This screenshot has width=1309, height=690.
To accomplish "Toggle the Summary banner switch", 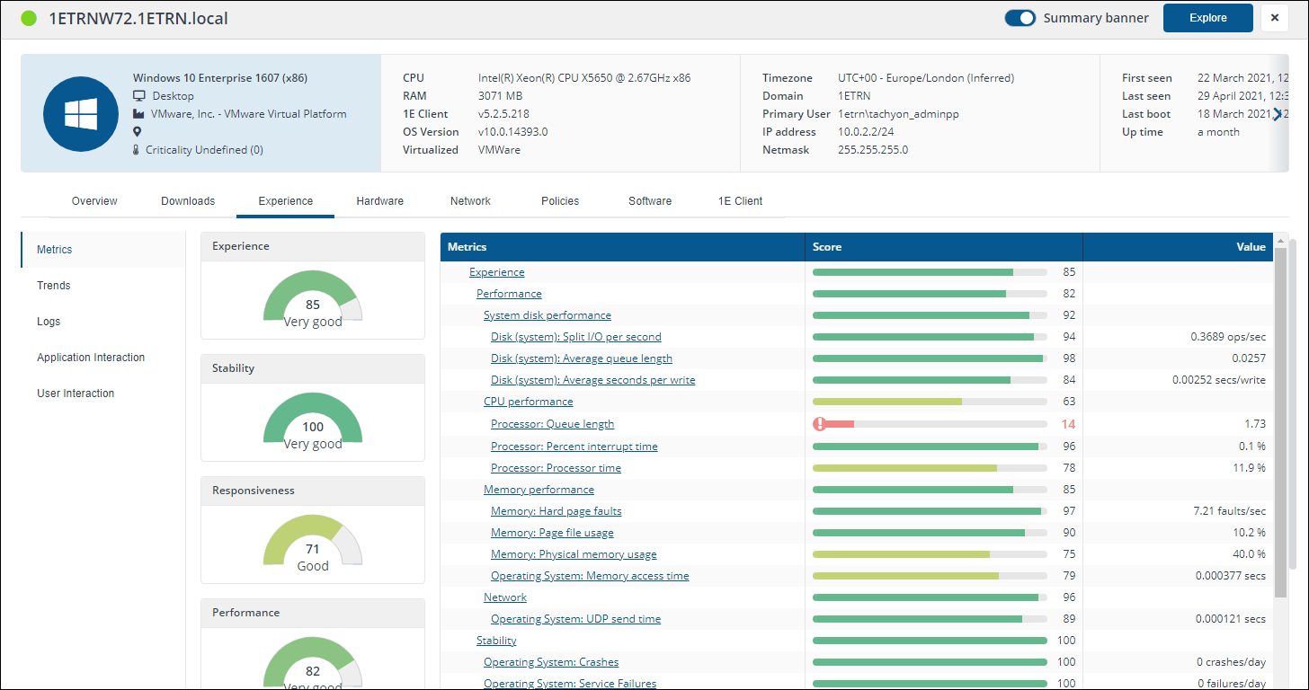I will click(1020, 18).
